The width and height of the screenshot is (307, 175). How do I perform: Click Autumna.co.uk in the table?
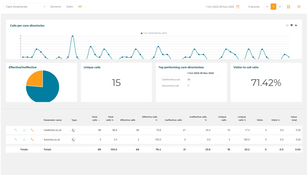click(52, 140)
